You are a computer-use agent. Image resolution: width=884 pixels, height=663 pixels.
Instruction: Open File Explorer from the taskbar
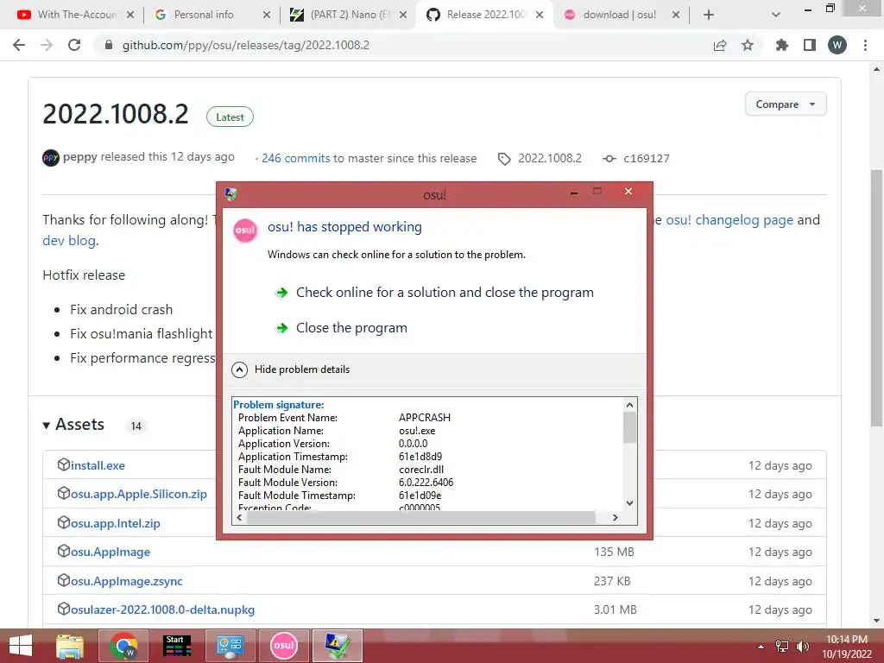pos(70,646)
